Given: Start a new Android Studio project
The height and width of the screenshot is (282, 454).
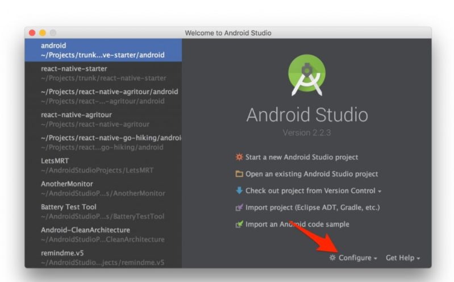Looking at the screenshot, I should pyautogui.click(x=302, y=157).
